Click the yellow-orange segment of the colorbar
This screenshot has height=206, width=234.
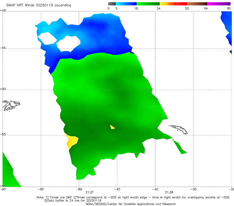pos(168,4)
